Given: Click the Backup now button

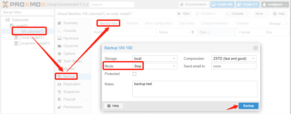Looking at the screenshot, I should (109, 23).
